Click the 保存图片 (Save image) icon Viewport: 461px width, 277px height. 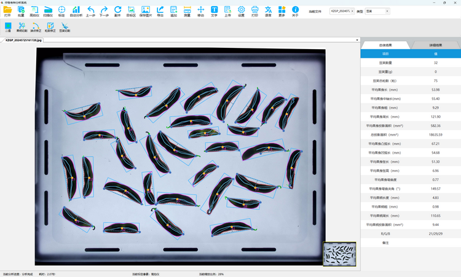click(x=146, y=10)
